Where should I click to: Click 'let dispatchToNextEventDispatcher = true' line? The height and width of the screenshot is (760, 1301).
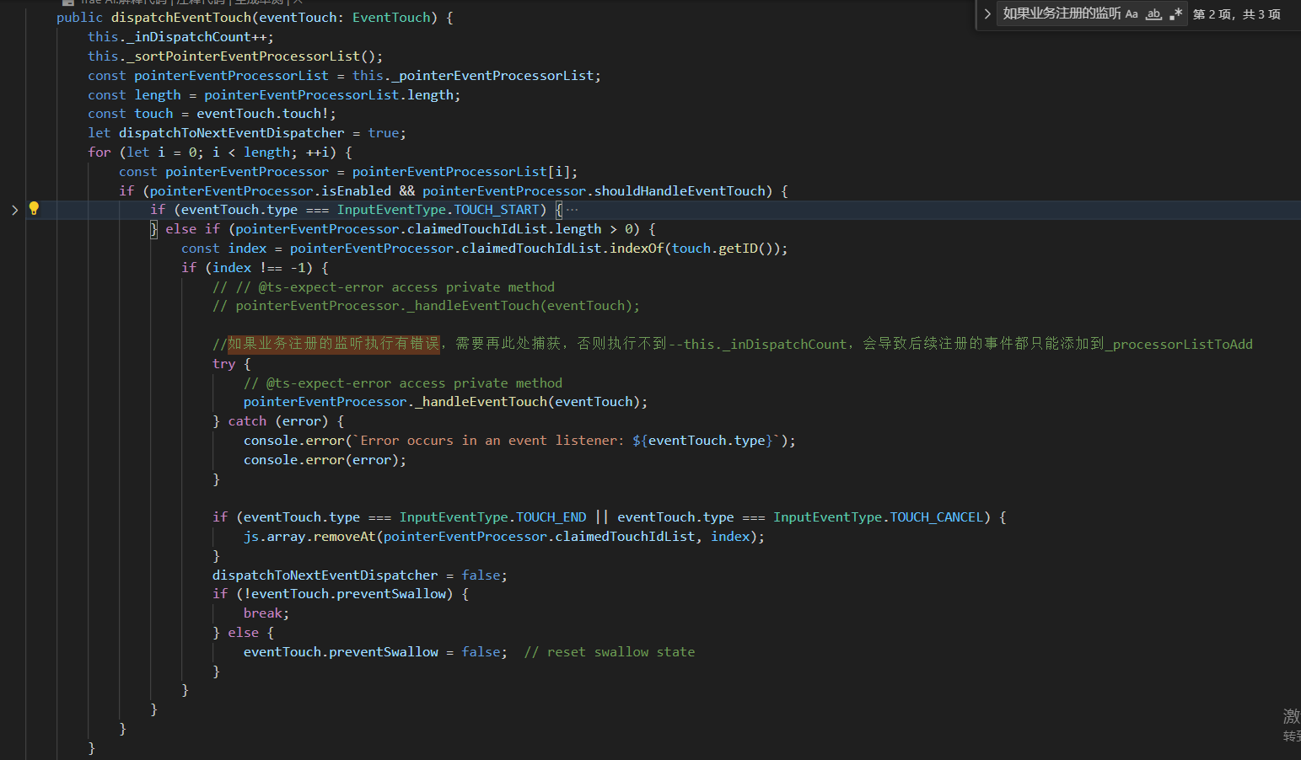[x=246, y=133]
